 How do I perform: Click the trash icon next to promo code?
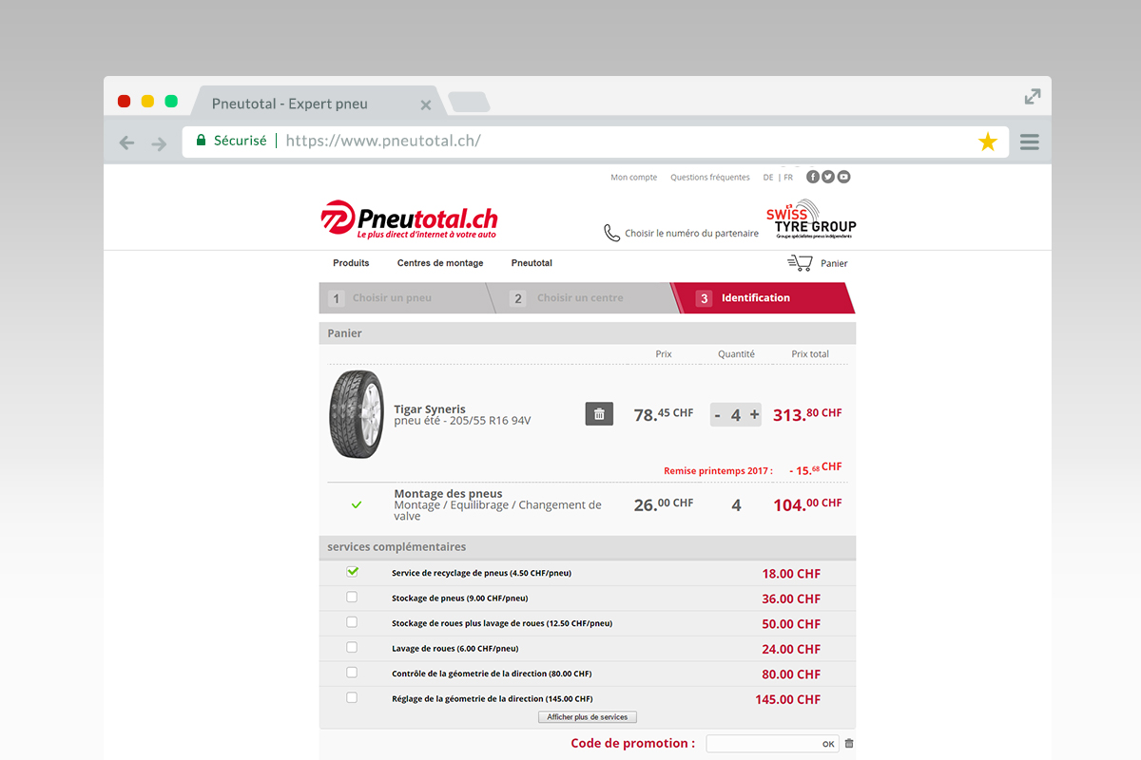[849, 744]
